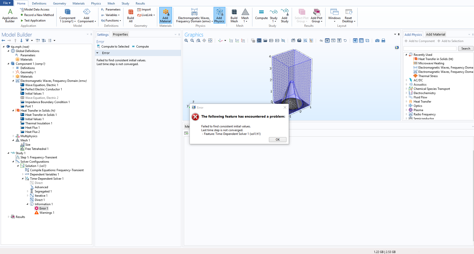Expand the AC/DC physics category
474x254 pixels.
click(406, 80)
